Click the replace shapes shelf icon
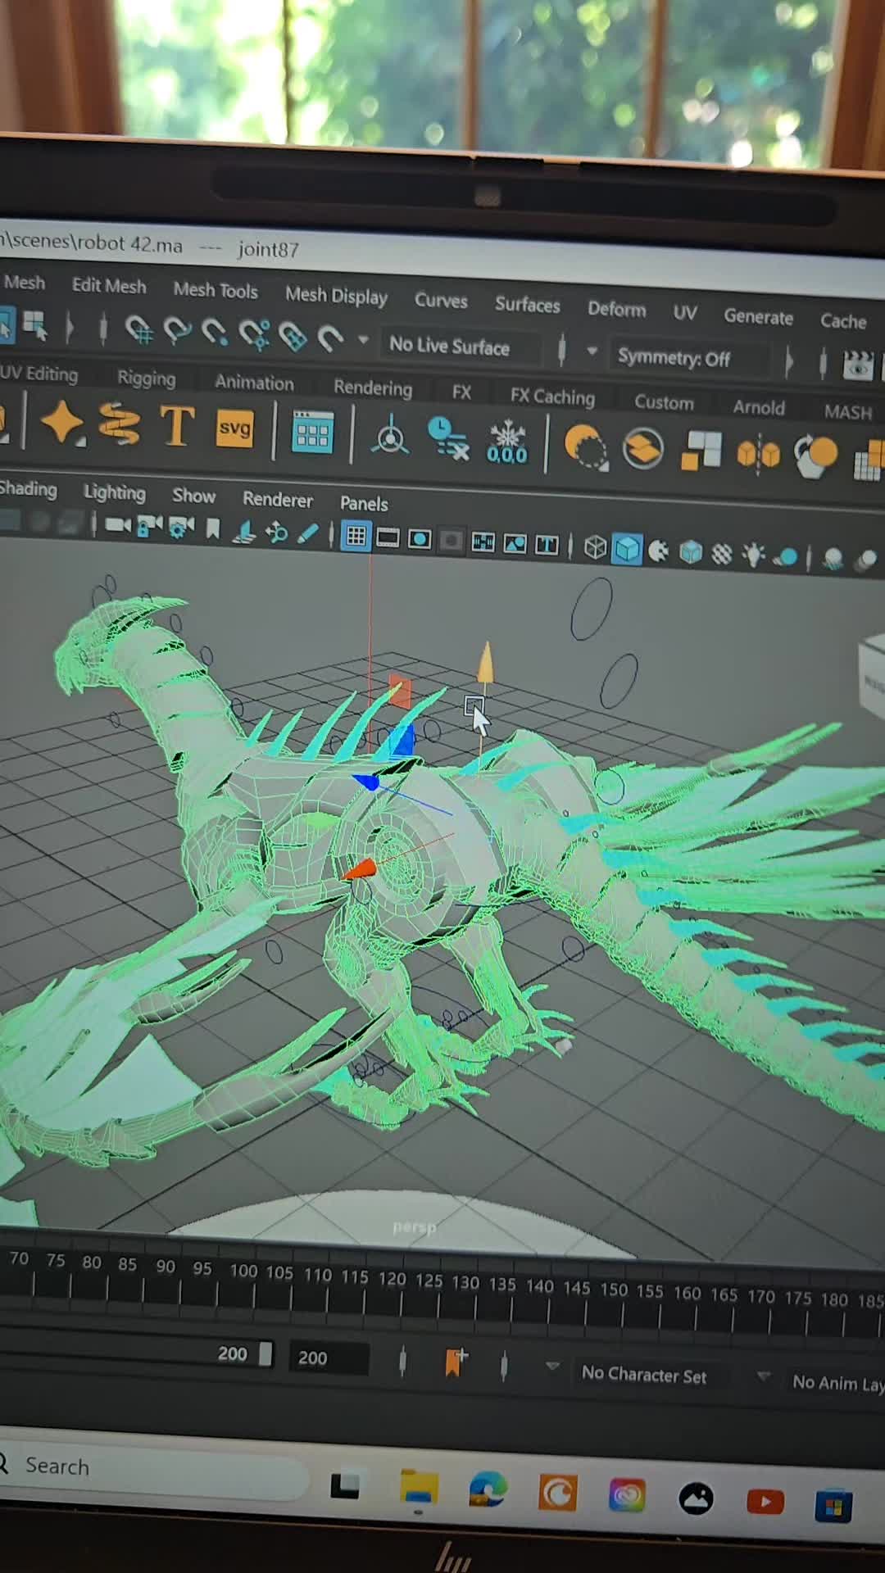This screenshot has width=885, height=1573. [x=816, y=456]
